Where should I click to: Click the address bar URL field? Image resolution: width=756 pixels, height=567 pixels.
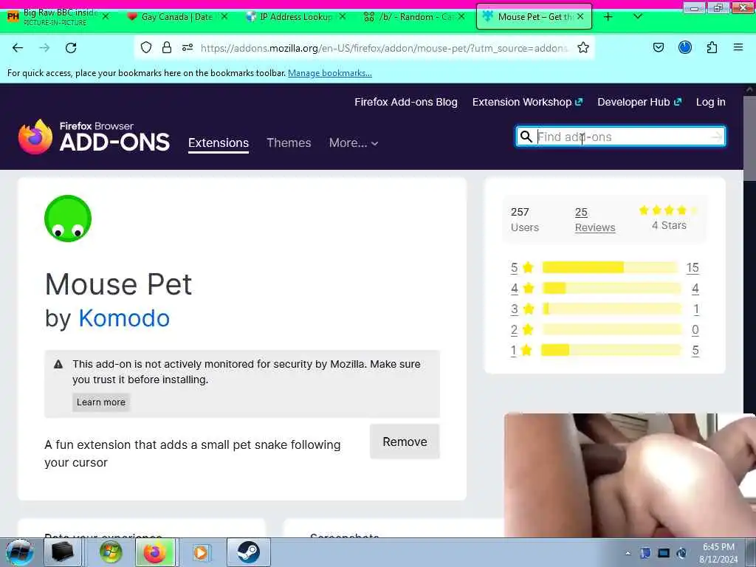(384, 48)
